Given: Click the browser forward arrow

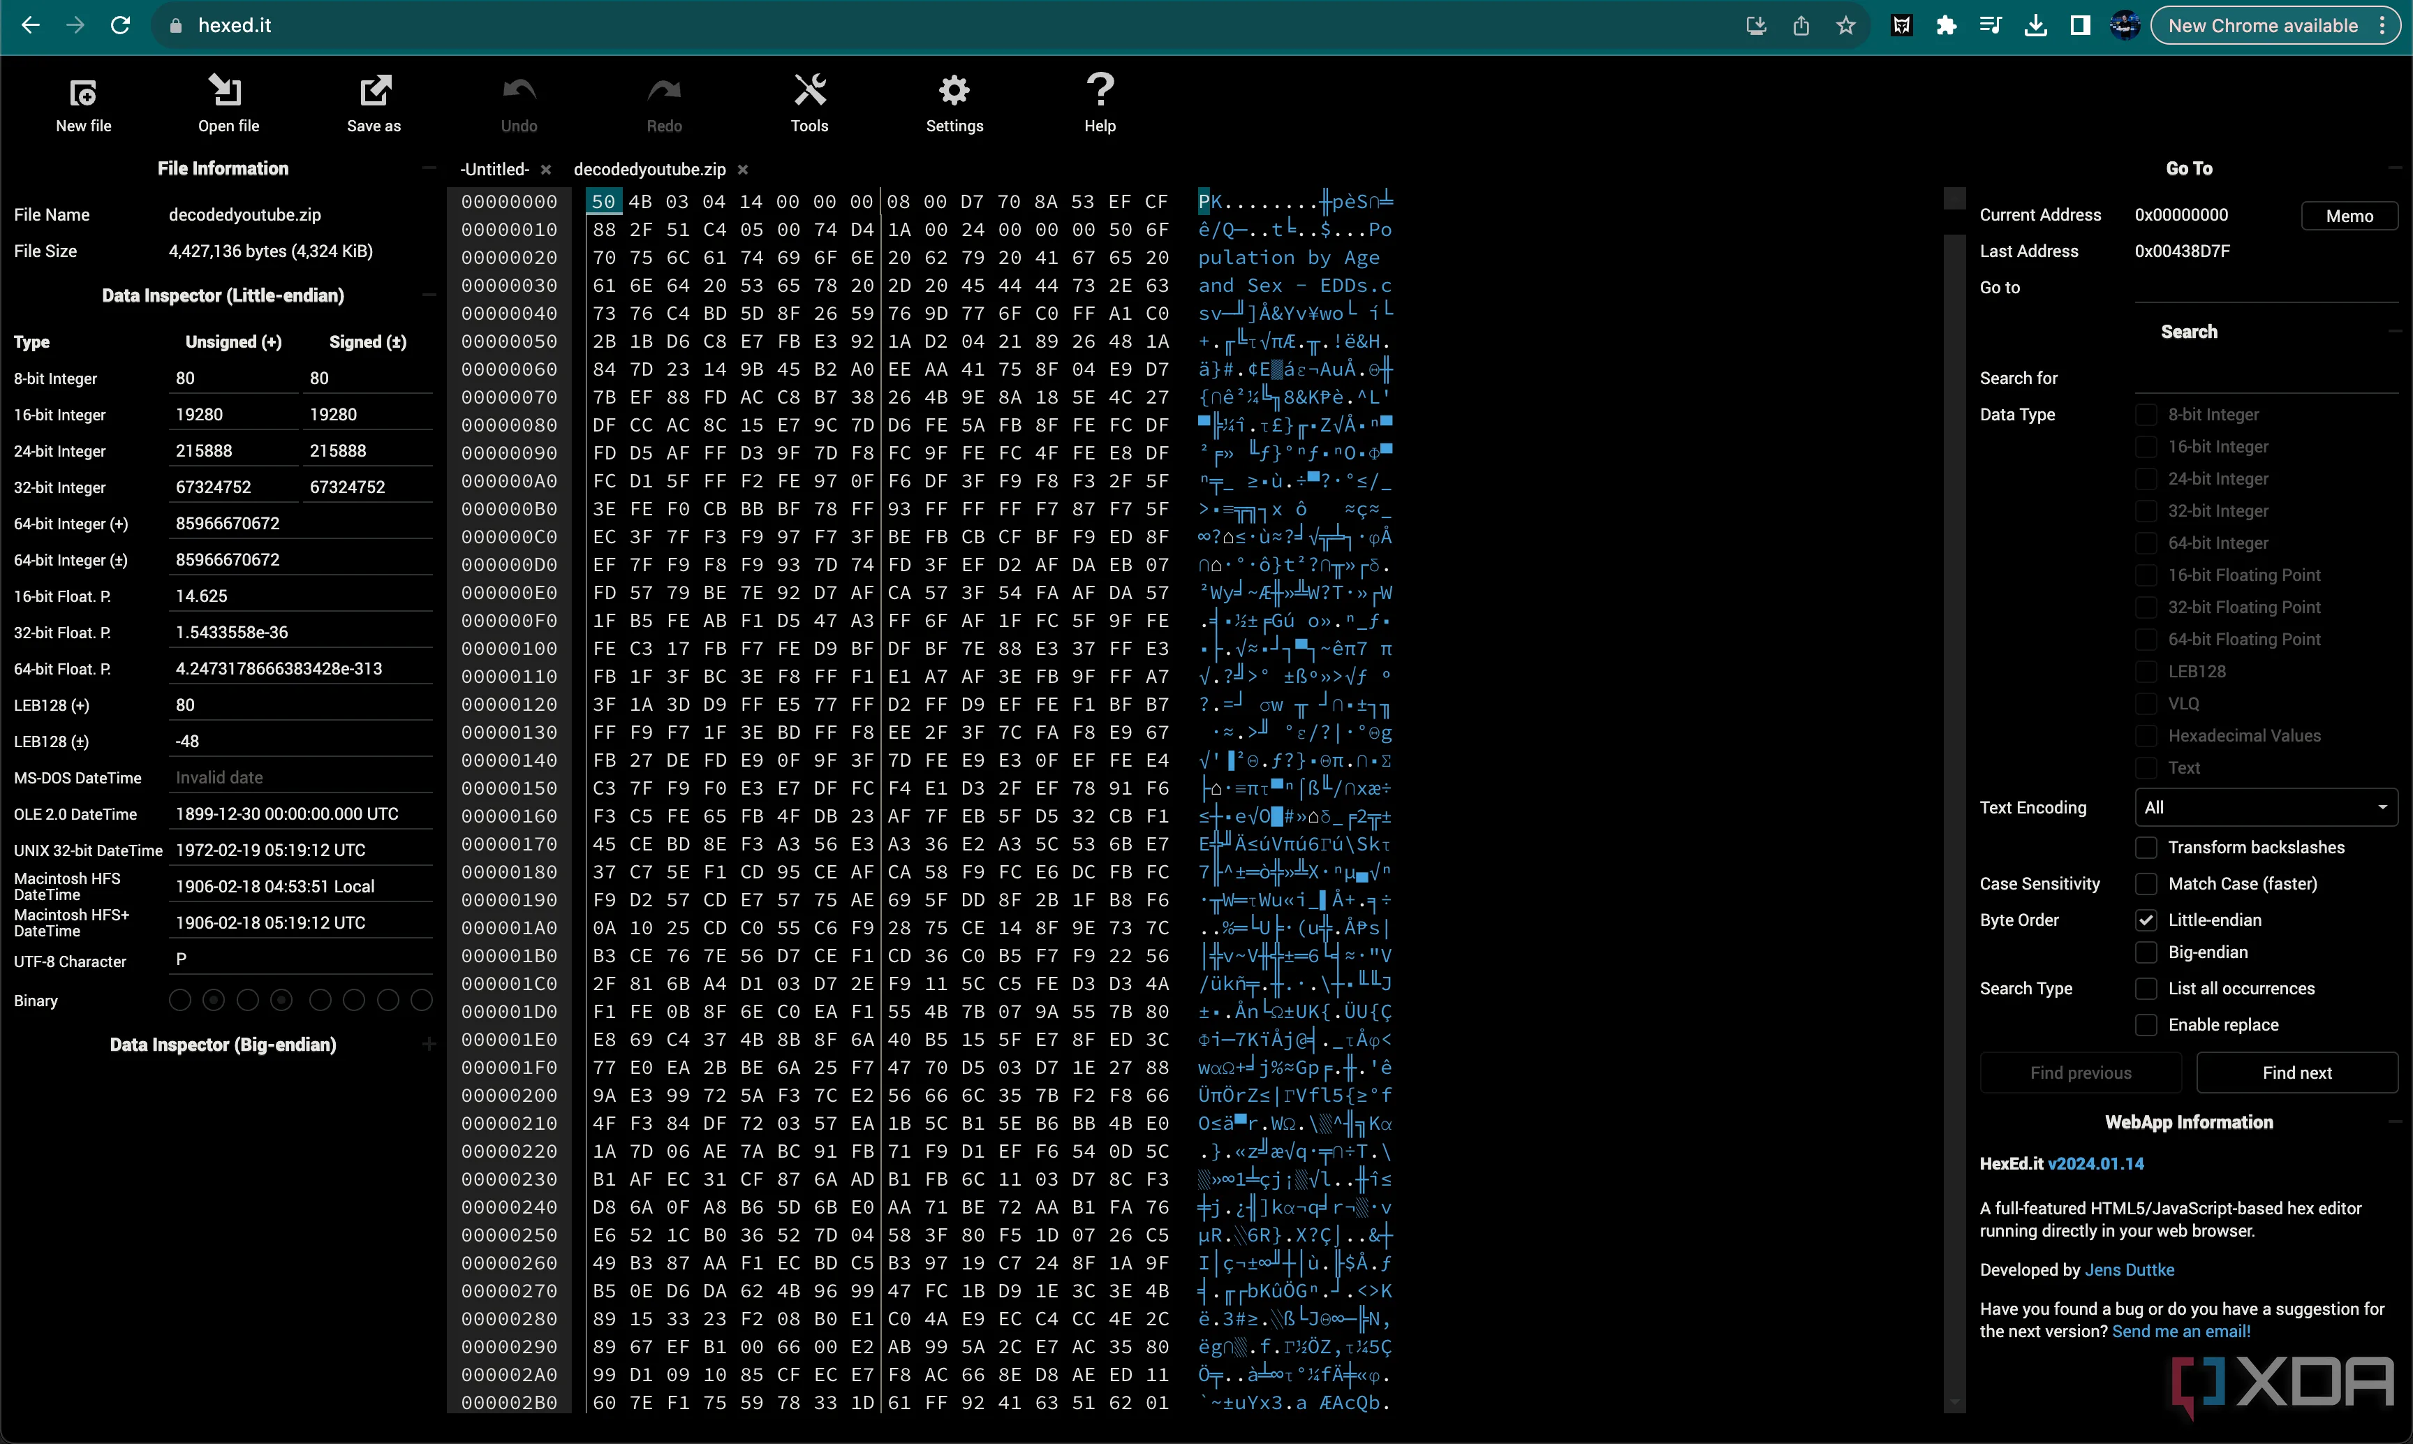Looking at the screenshot, I should coord(75,25).
